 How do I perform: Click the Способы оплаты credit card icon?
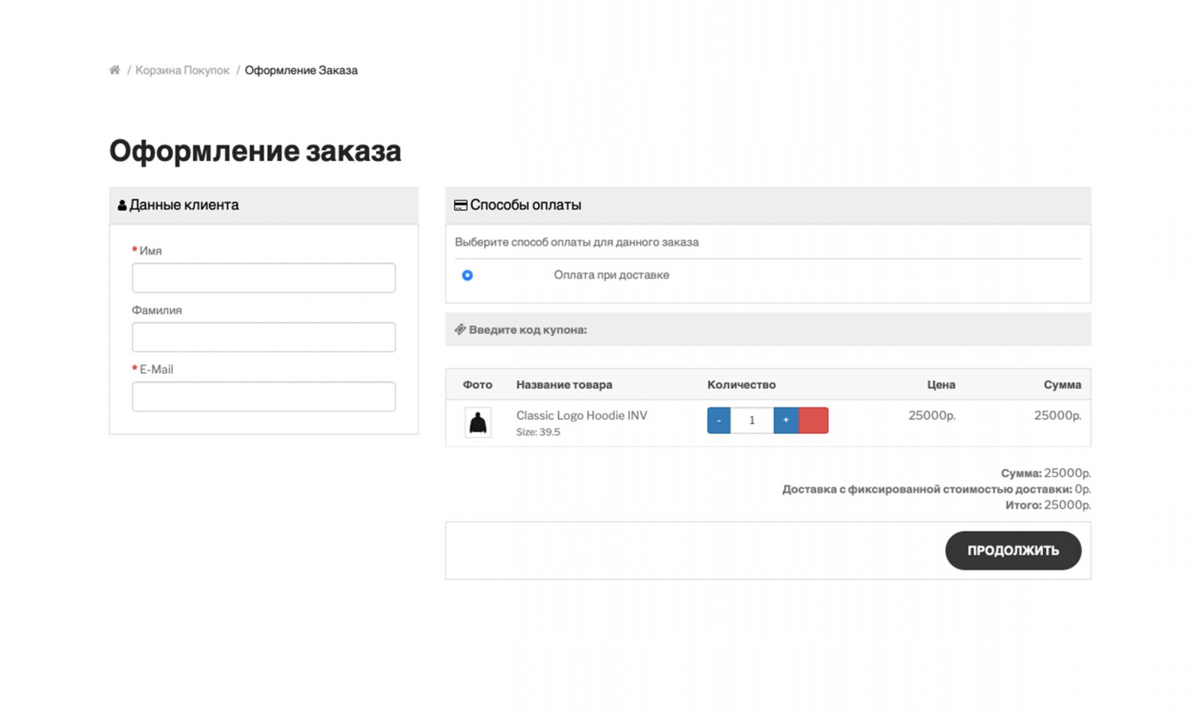[x=461, y=205]
